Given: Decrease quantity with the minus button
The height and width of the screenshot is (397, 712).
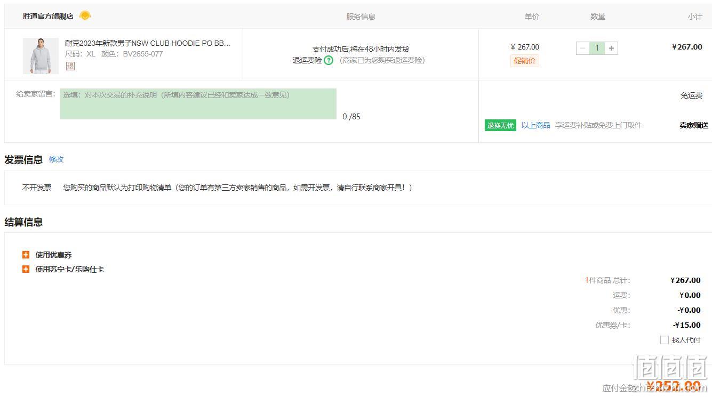Looking at the screenshot, I should tap(583, 48).
